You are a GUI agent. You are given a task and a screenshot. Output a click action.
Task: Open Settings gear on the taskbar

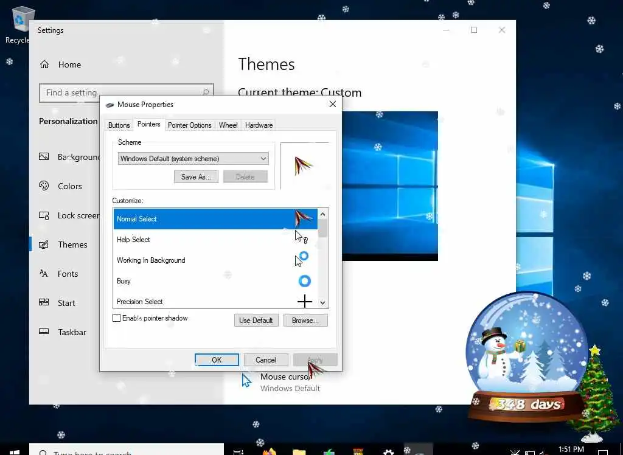click(388, 452)
